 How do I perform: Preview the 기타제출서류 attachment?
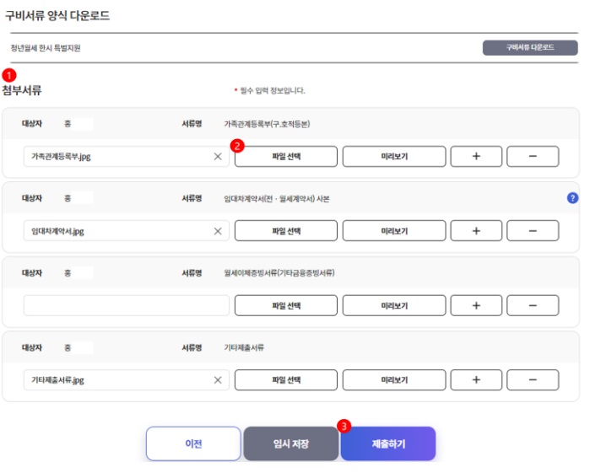pyautogui.click(x=394, y=379)
